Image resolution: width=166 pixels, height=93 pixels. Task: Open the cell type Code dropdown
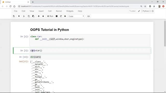76,16
